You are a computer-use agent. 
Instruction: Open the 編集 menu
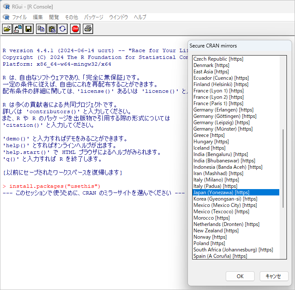(38, 17)
